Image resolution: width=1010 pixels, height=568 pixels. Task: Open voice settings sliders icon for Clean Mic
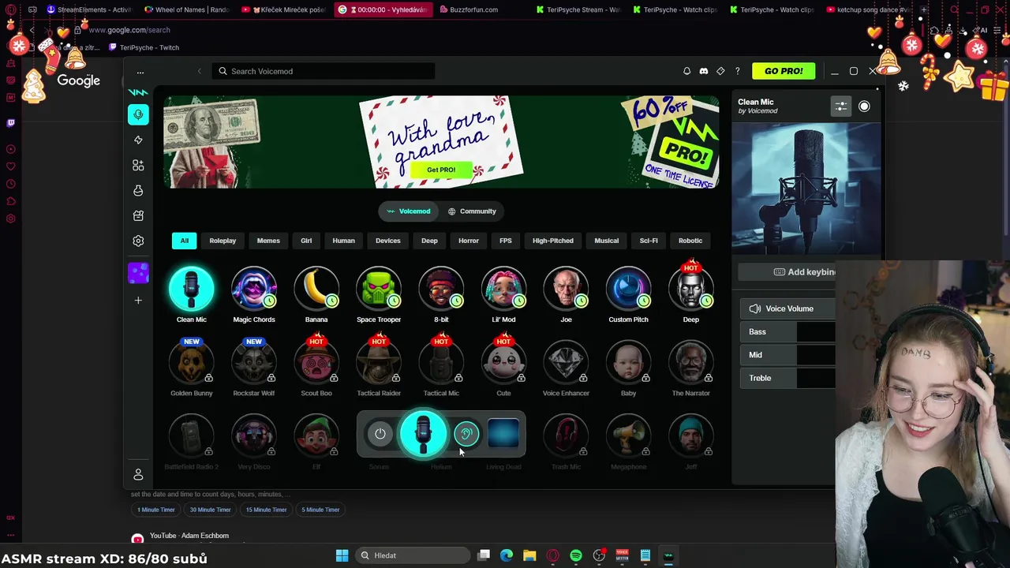(x=841, y=106)
